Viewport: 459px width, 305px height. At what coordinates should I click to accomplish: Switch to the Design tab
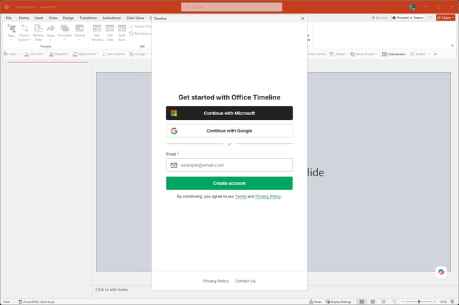[69, 18]
